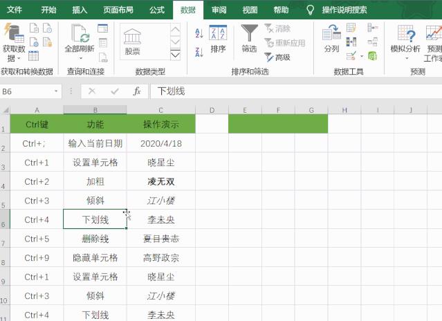The width and height of the screenshot is (442, 321).
Task: Click the 全部刷新 (Refresh All) icon
Action: 80,33
